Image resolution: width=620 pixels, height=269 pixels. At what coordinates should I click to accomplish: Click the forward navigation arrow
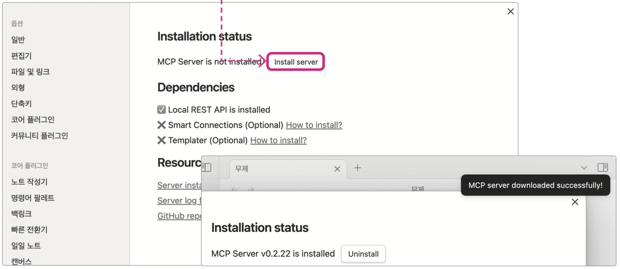coord(251,189)
